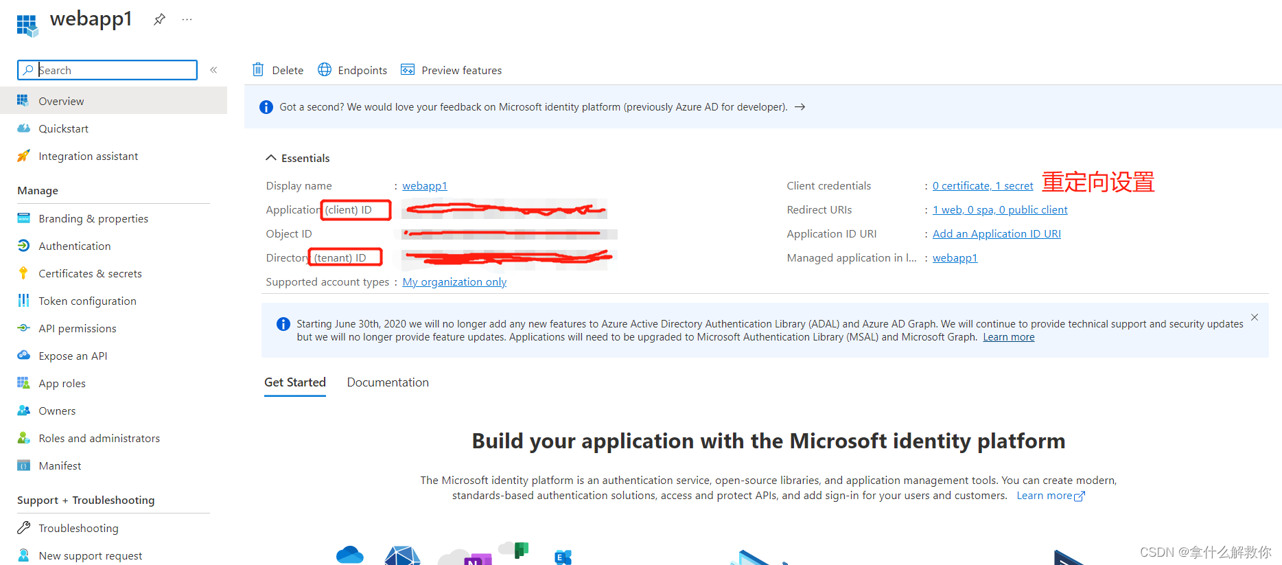Open My organization only link

pos(454,281)
